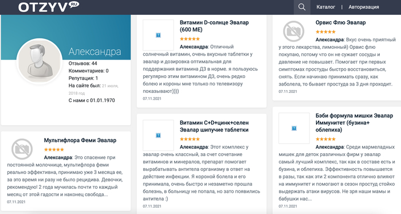Click the Бэби формула мишки broken image placeholder

[x=294, y=129]
